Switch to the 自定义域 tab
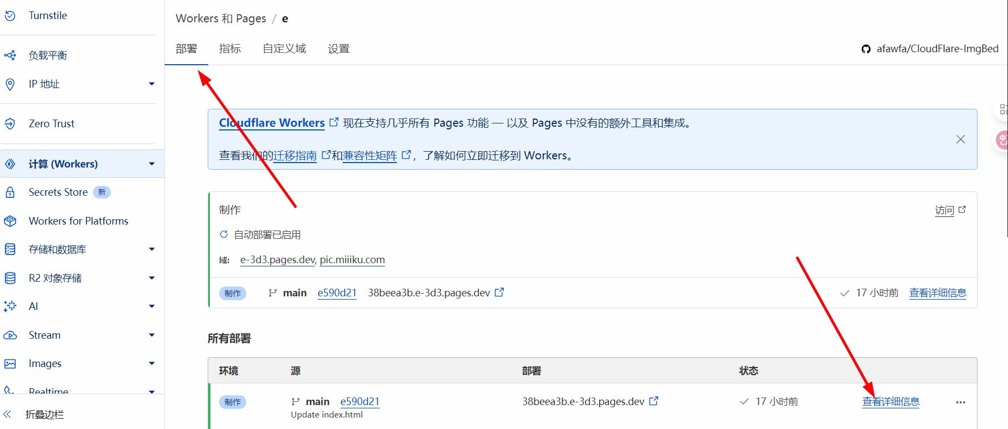Screen dimensions: 1008x429 pyautogui.click(x=284, y=49)
